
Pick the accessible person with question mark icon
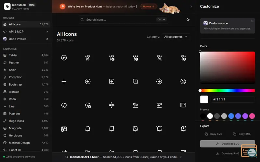coord(183,58)
